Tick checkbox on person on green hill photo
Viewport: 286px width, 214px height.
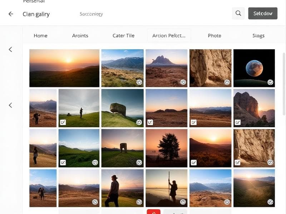pyautogui.click(x=63, y=122)
